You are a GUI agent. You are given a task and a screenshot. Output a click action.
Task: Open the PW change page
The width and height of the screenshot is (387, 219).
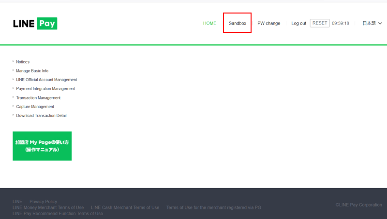tap(269, 23)
